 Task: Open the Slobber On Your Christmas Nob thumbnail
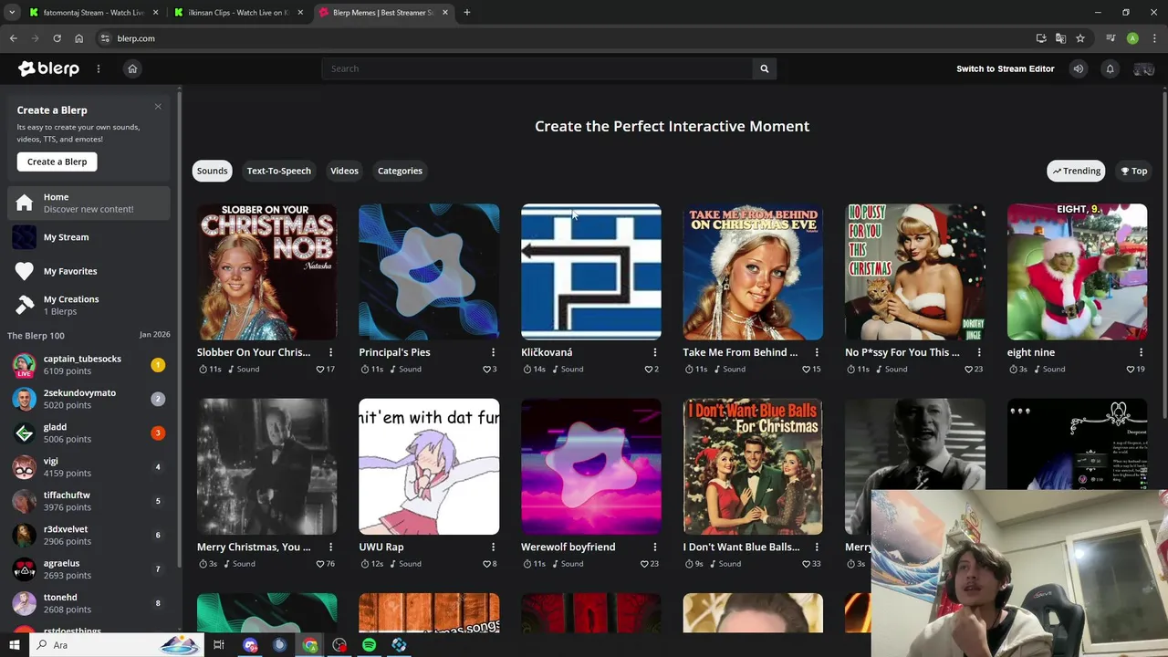tap(266, 272)
